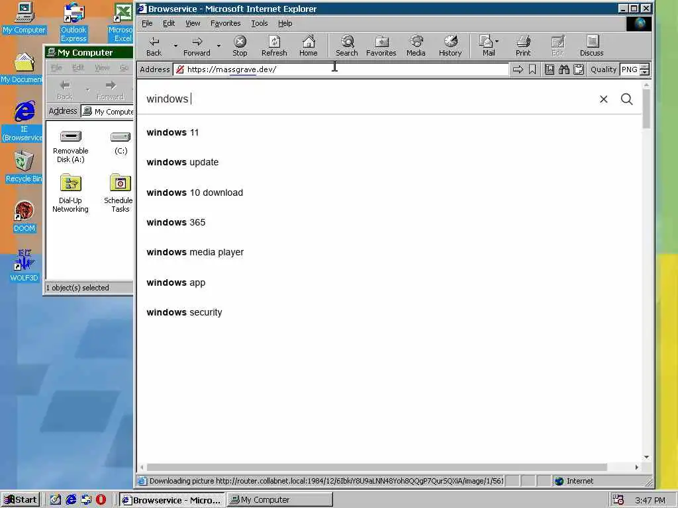This screenshot has width=678, height=508.
Task: Open the Back button history dropdown arrow
Action: click(x=175, y=46)
